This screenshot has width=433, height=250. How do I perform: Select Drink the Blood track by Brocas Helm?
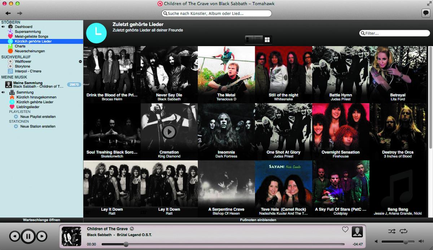(x=112, y=74)
